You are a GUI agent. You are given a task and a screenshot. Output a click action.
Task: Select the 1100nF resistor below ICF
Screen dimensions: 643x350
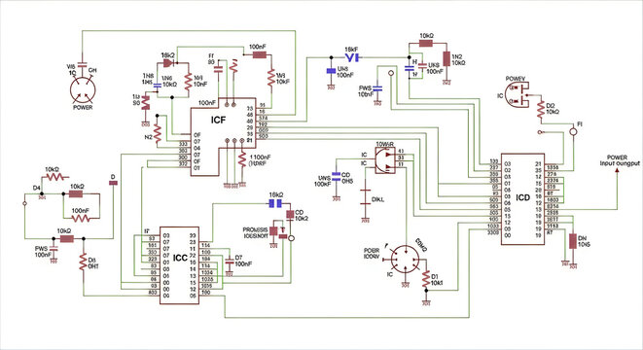[242, 159]
